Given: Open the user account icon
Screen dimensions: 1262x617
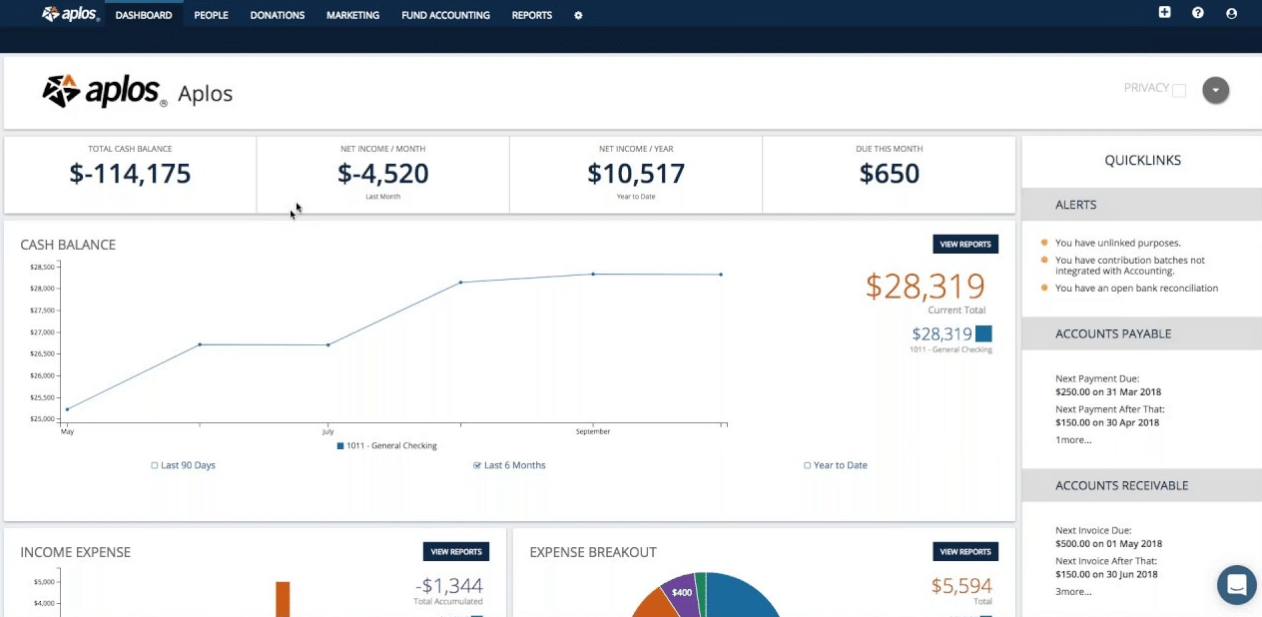Looking at the screenshot, I should pos(1231,13).
